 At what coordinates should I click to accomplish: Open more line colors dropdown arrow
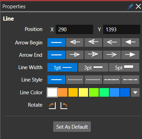coord(135,92)
